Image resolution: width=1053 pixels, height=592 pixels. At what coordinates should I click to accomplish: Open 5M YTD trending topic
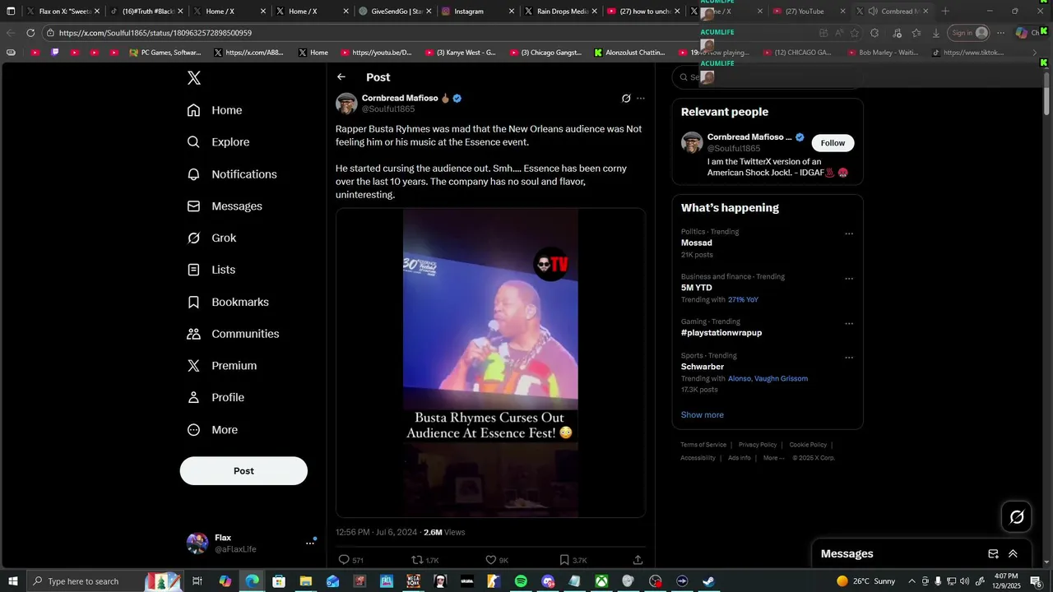(x=696, y=288)
